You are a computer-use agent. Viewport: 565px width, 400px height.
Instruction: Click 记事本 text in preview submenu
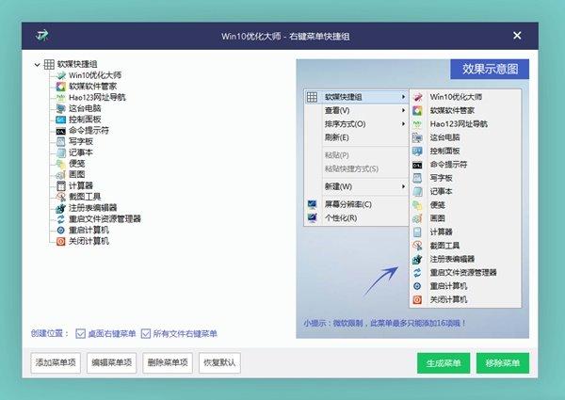[x=441, y=192]
